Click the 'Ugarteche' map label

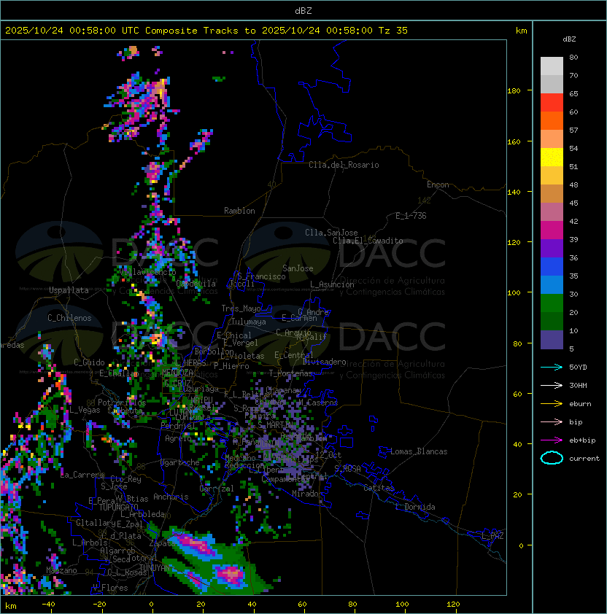(180, 462)
